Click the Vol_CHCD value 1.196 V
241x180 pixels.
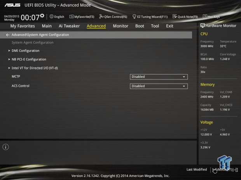click(x=225, y=110)
